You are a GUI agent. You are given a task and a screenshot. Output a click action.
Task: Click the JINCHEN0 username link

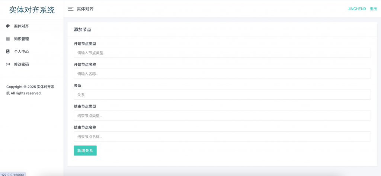pos(357,9)
